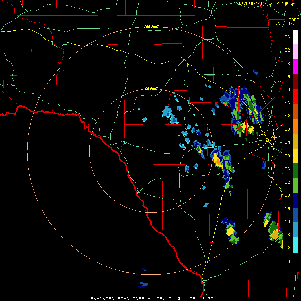Click the 22 height label
The width and height of the screenshot is (301, 301).
click(287, 182)
